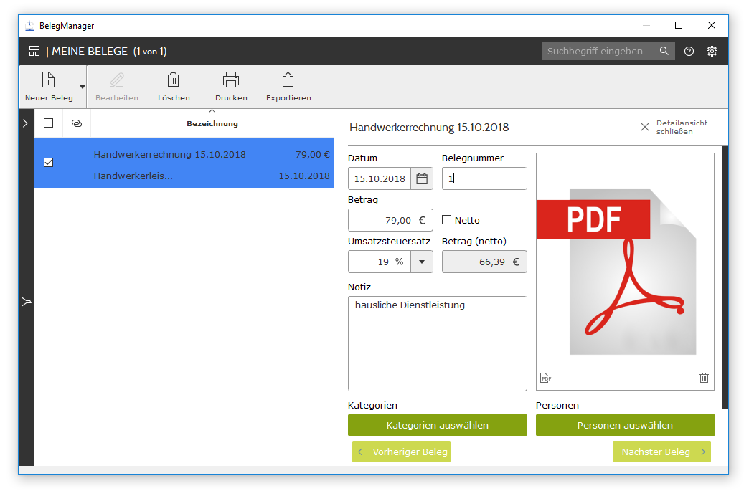Open the calendar picker for Datum
749x491 pixels.
(422, 178)
